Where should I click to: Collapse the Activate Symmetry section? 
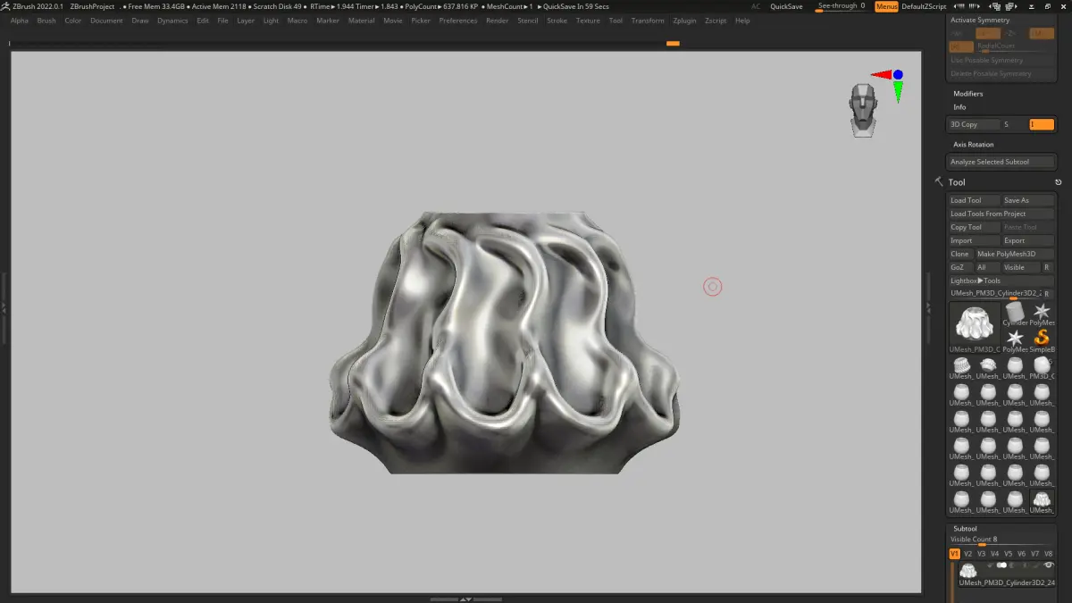980,20
